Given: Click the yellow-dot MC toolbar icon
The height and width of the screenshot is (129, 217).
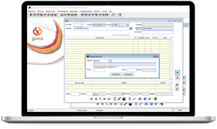Looking at the screenshot, I should tap(69, 15).
